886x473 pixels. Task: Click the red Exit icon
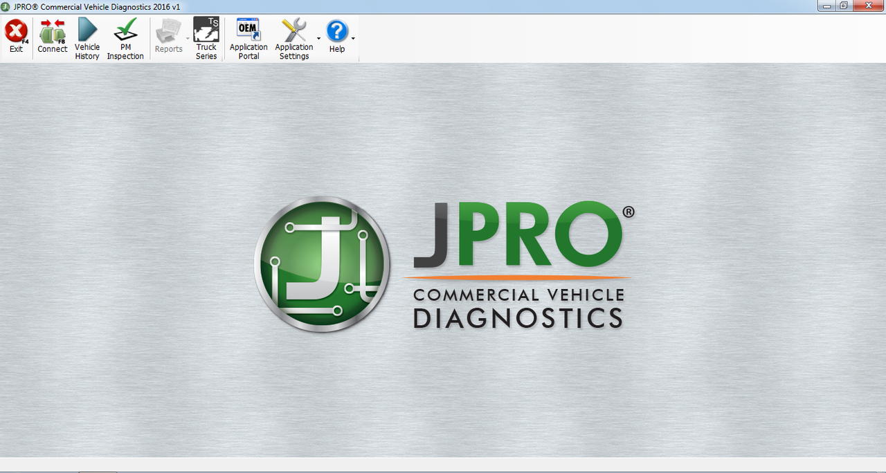pos(16,32)
